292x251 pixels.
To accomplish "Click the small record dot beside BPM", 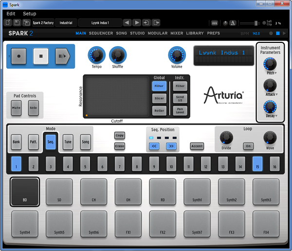I will tap(271, 34).
